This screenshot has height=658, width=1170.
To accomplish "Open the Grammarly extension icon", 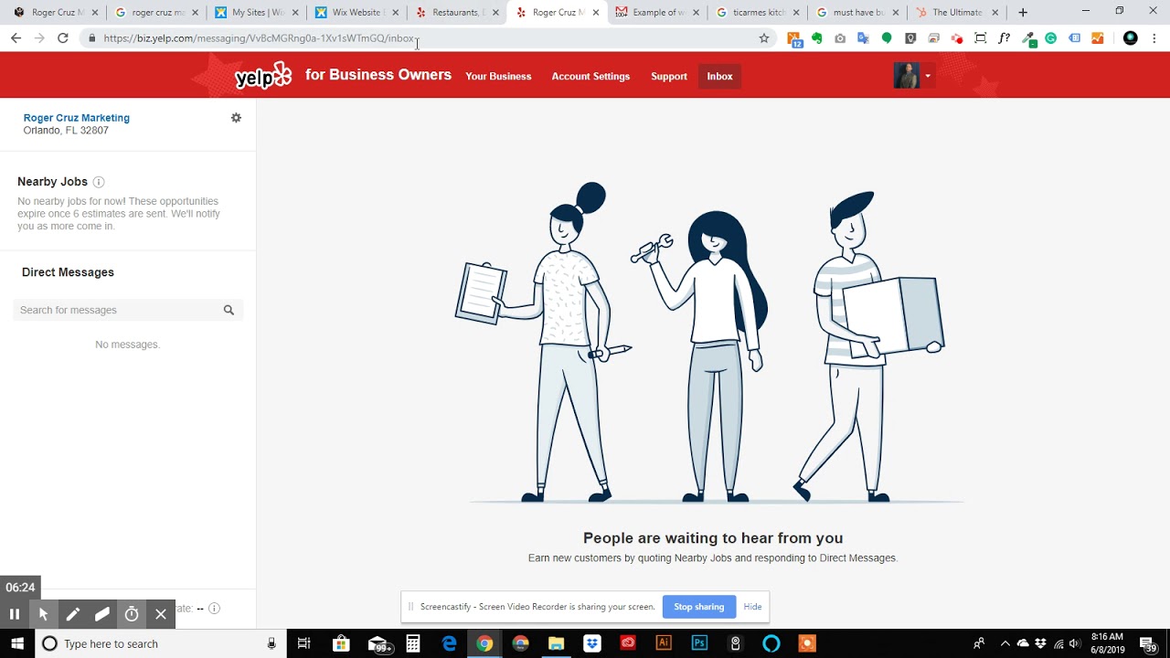I will coord(1051,38).
